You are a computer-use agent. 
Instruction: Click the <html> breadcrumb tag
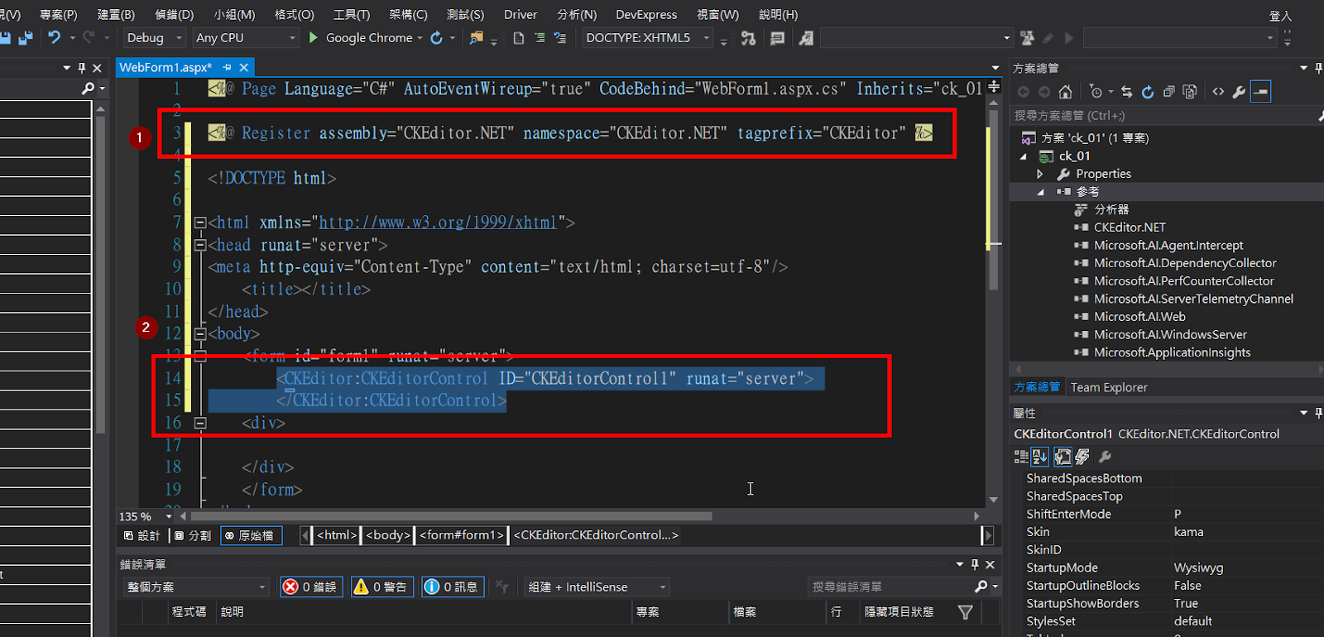[337, 535]
